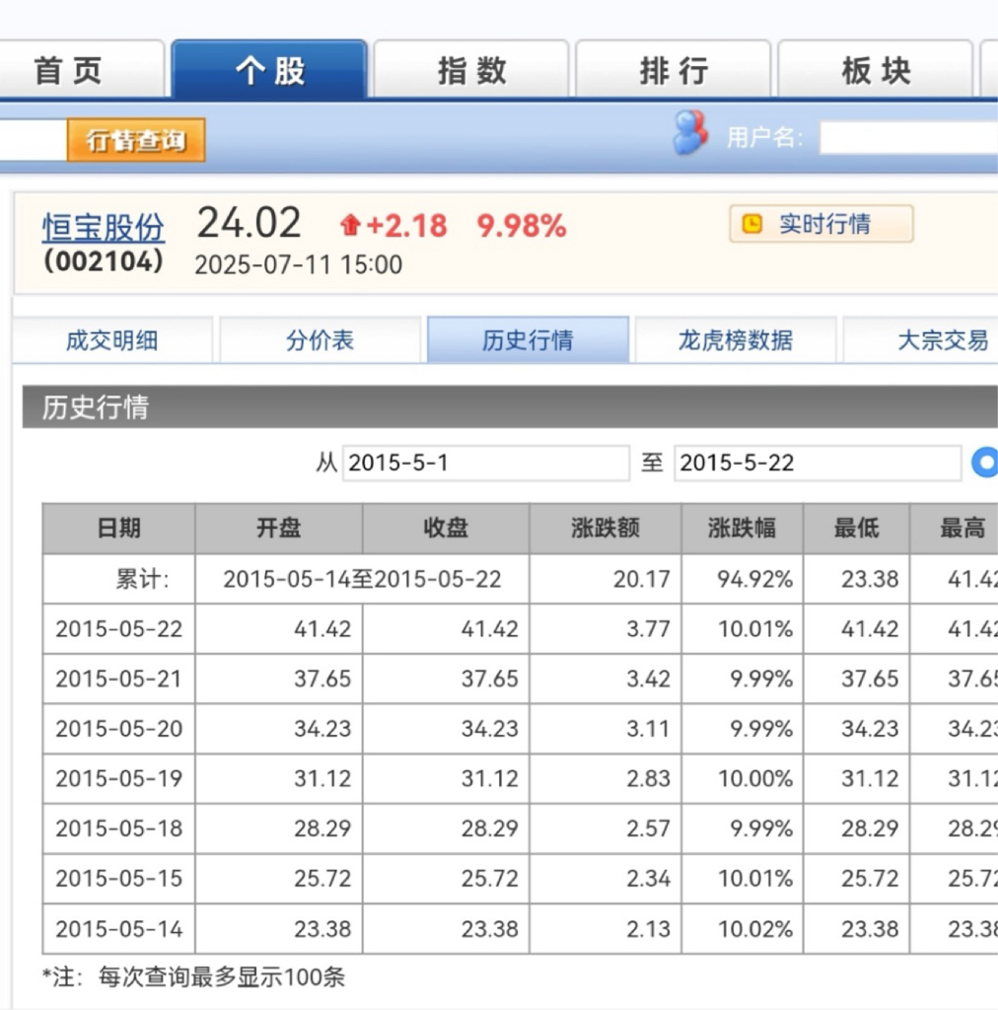
Task: Click the 2015-05-15 date cell
Action: [119, 879]
